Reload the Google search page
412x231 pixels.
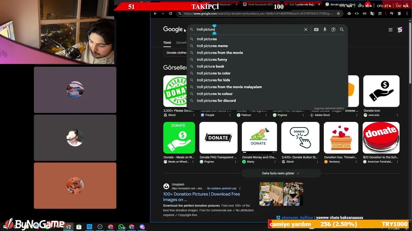171,13
